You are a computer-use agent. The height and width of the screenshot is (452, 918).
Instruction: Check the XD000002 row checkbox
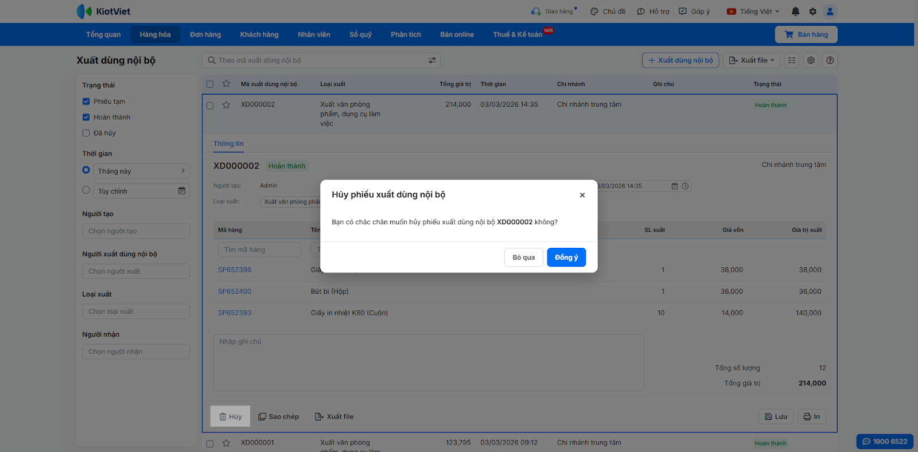coord(210,106)
